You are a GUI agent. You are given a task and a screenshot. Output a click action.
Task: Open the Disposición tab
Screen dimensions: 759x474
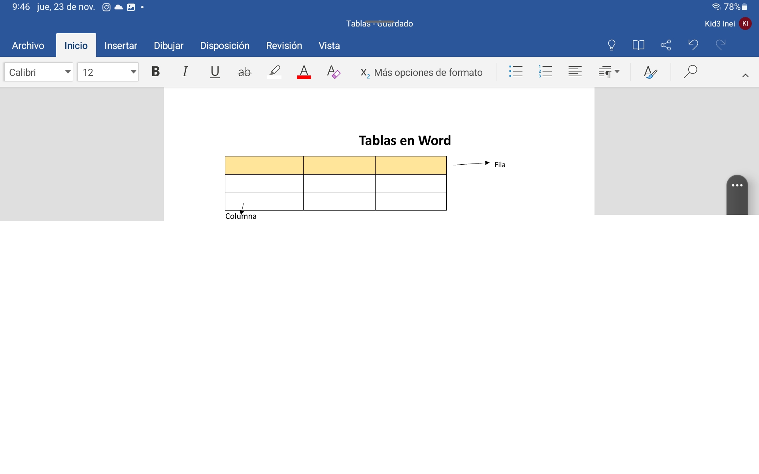(225, 46)
